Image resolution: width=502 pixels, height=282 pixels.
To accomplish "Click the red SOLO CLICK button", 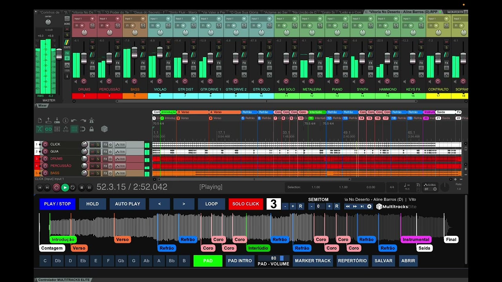I will pyautogui.click(x=246, y=204).
